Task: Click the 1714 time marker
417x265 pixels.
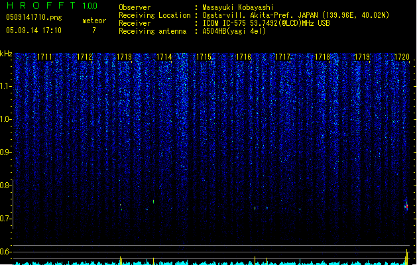Action: point(164,57)
